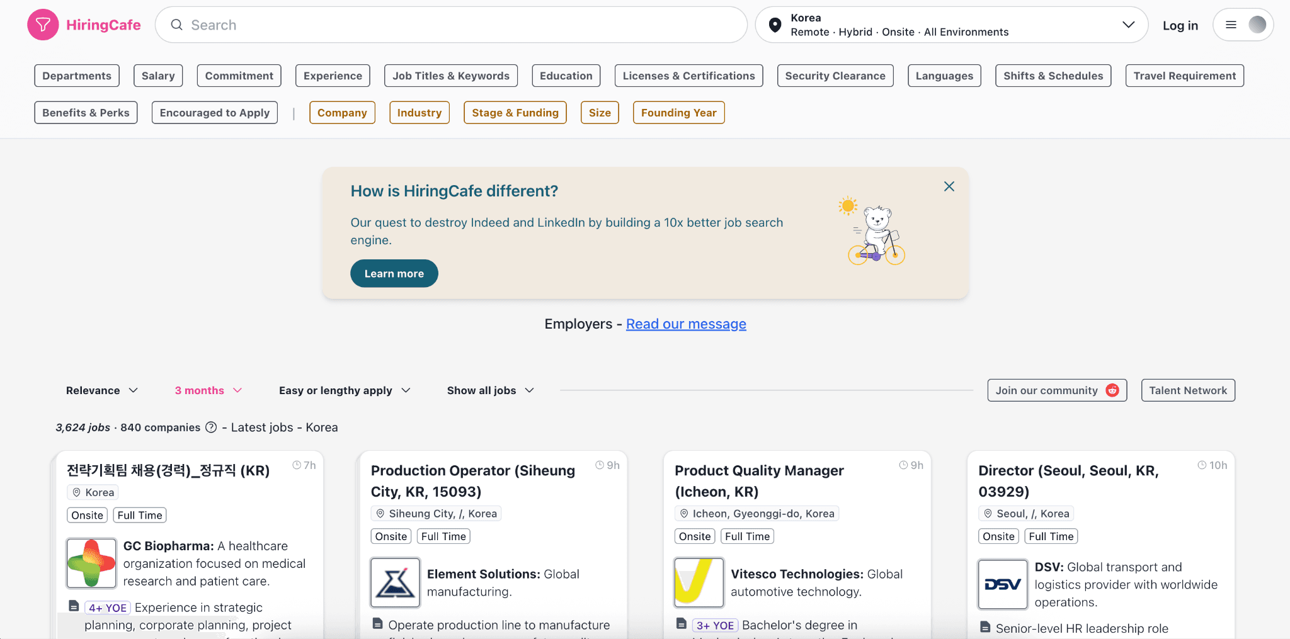The height and width of the screenshot is (639, 1290).
Task: Follow the Read our message link
Action: (686, 324)
